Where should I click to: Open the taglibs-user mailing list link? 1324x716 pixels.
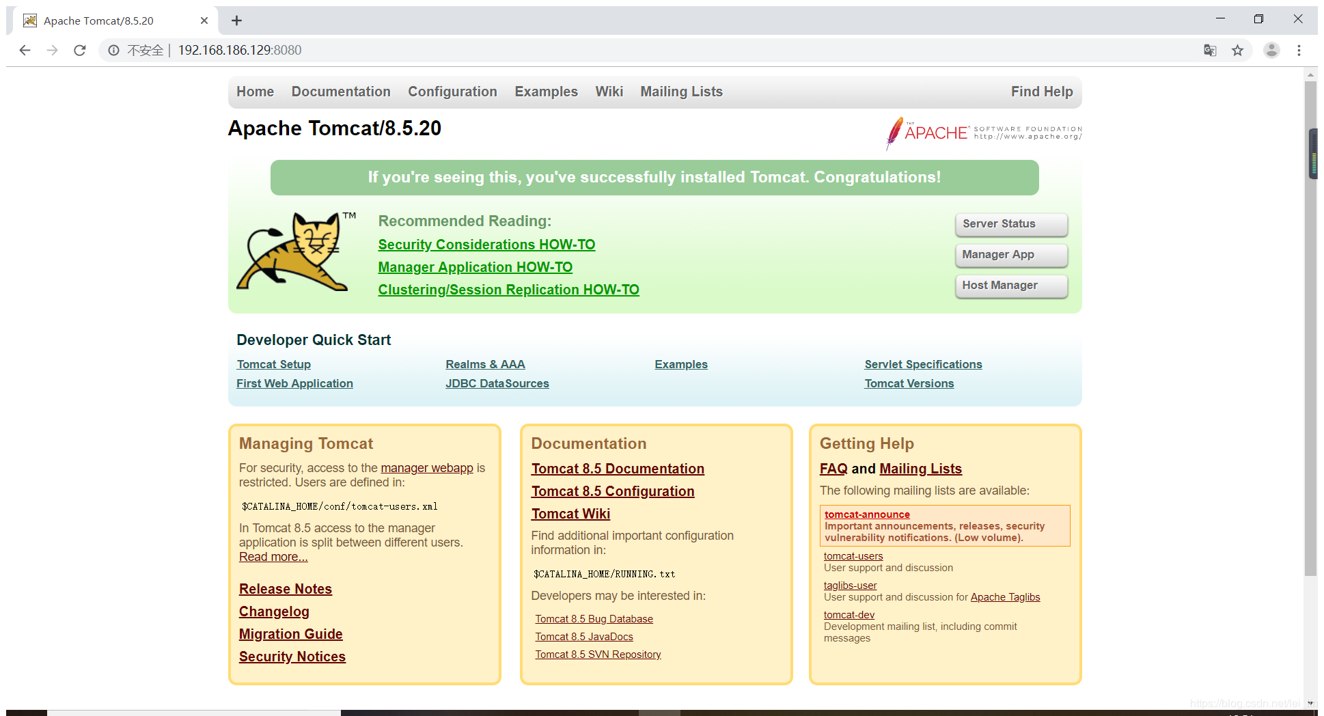pyautogui.click(x=850, y=586)
